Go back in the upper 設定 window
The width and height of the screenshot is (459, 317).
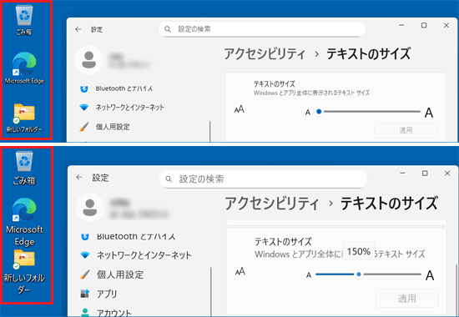(78, 29)
